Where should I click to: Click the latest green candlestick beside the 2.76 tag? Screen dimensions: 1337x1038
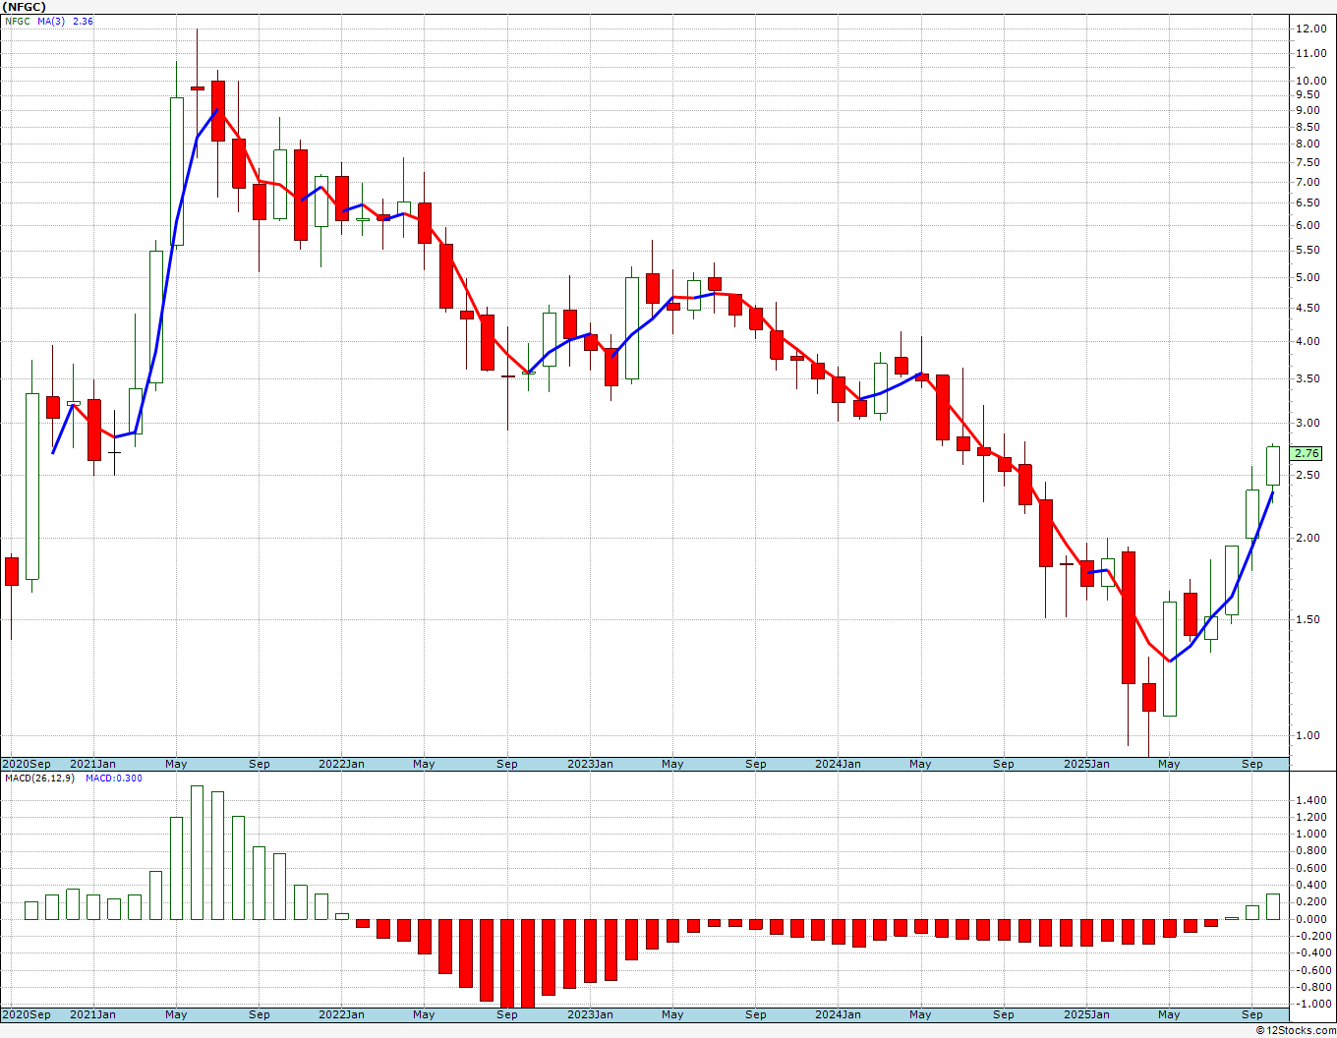click(x=1273, y=466)
